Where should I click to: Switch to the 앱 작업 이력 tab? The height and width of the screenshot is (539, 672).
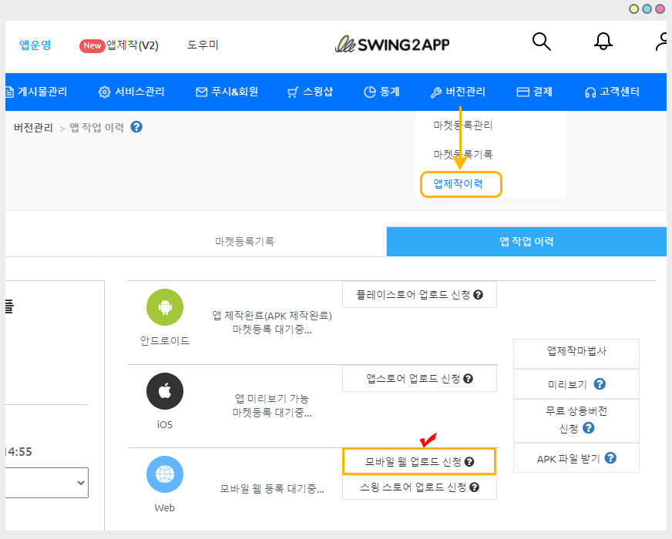[x=526, y=241]
